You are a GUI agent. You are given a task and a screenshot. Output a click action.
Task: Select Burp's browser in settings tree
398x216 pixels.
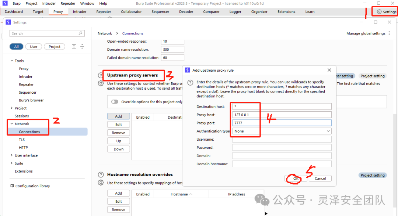coord(31,100)
